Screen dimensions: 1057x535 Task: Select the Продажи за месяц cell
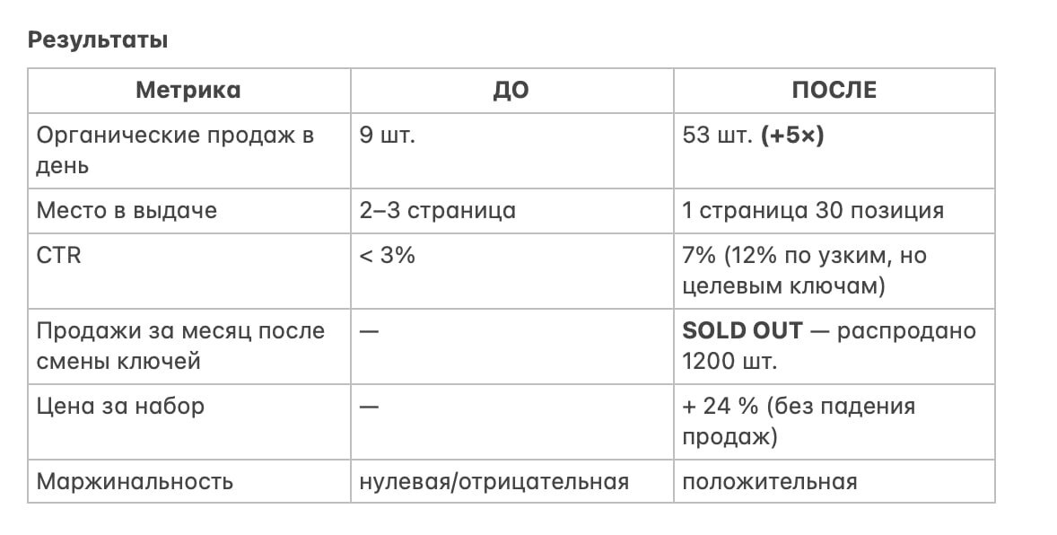179,346
